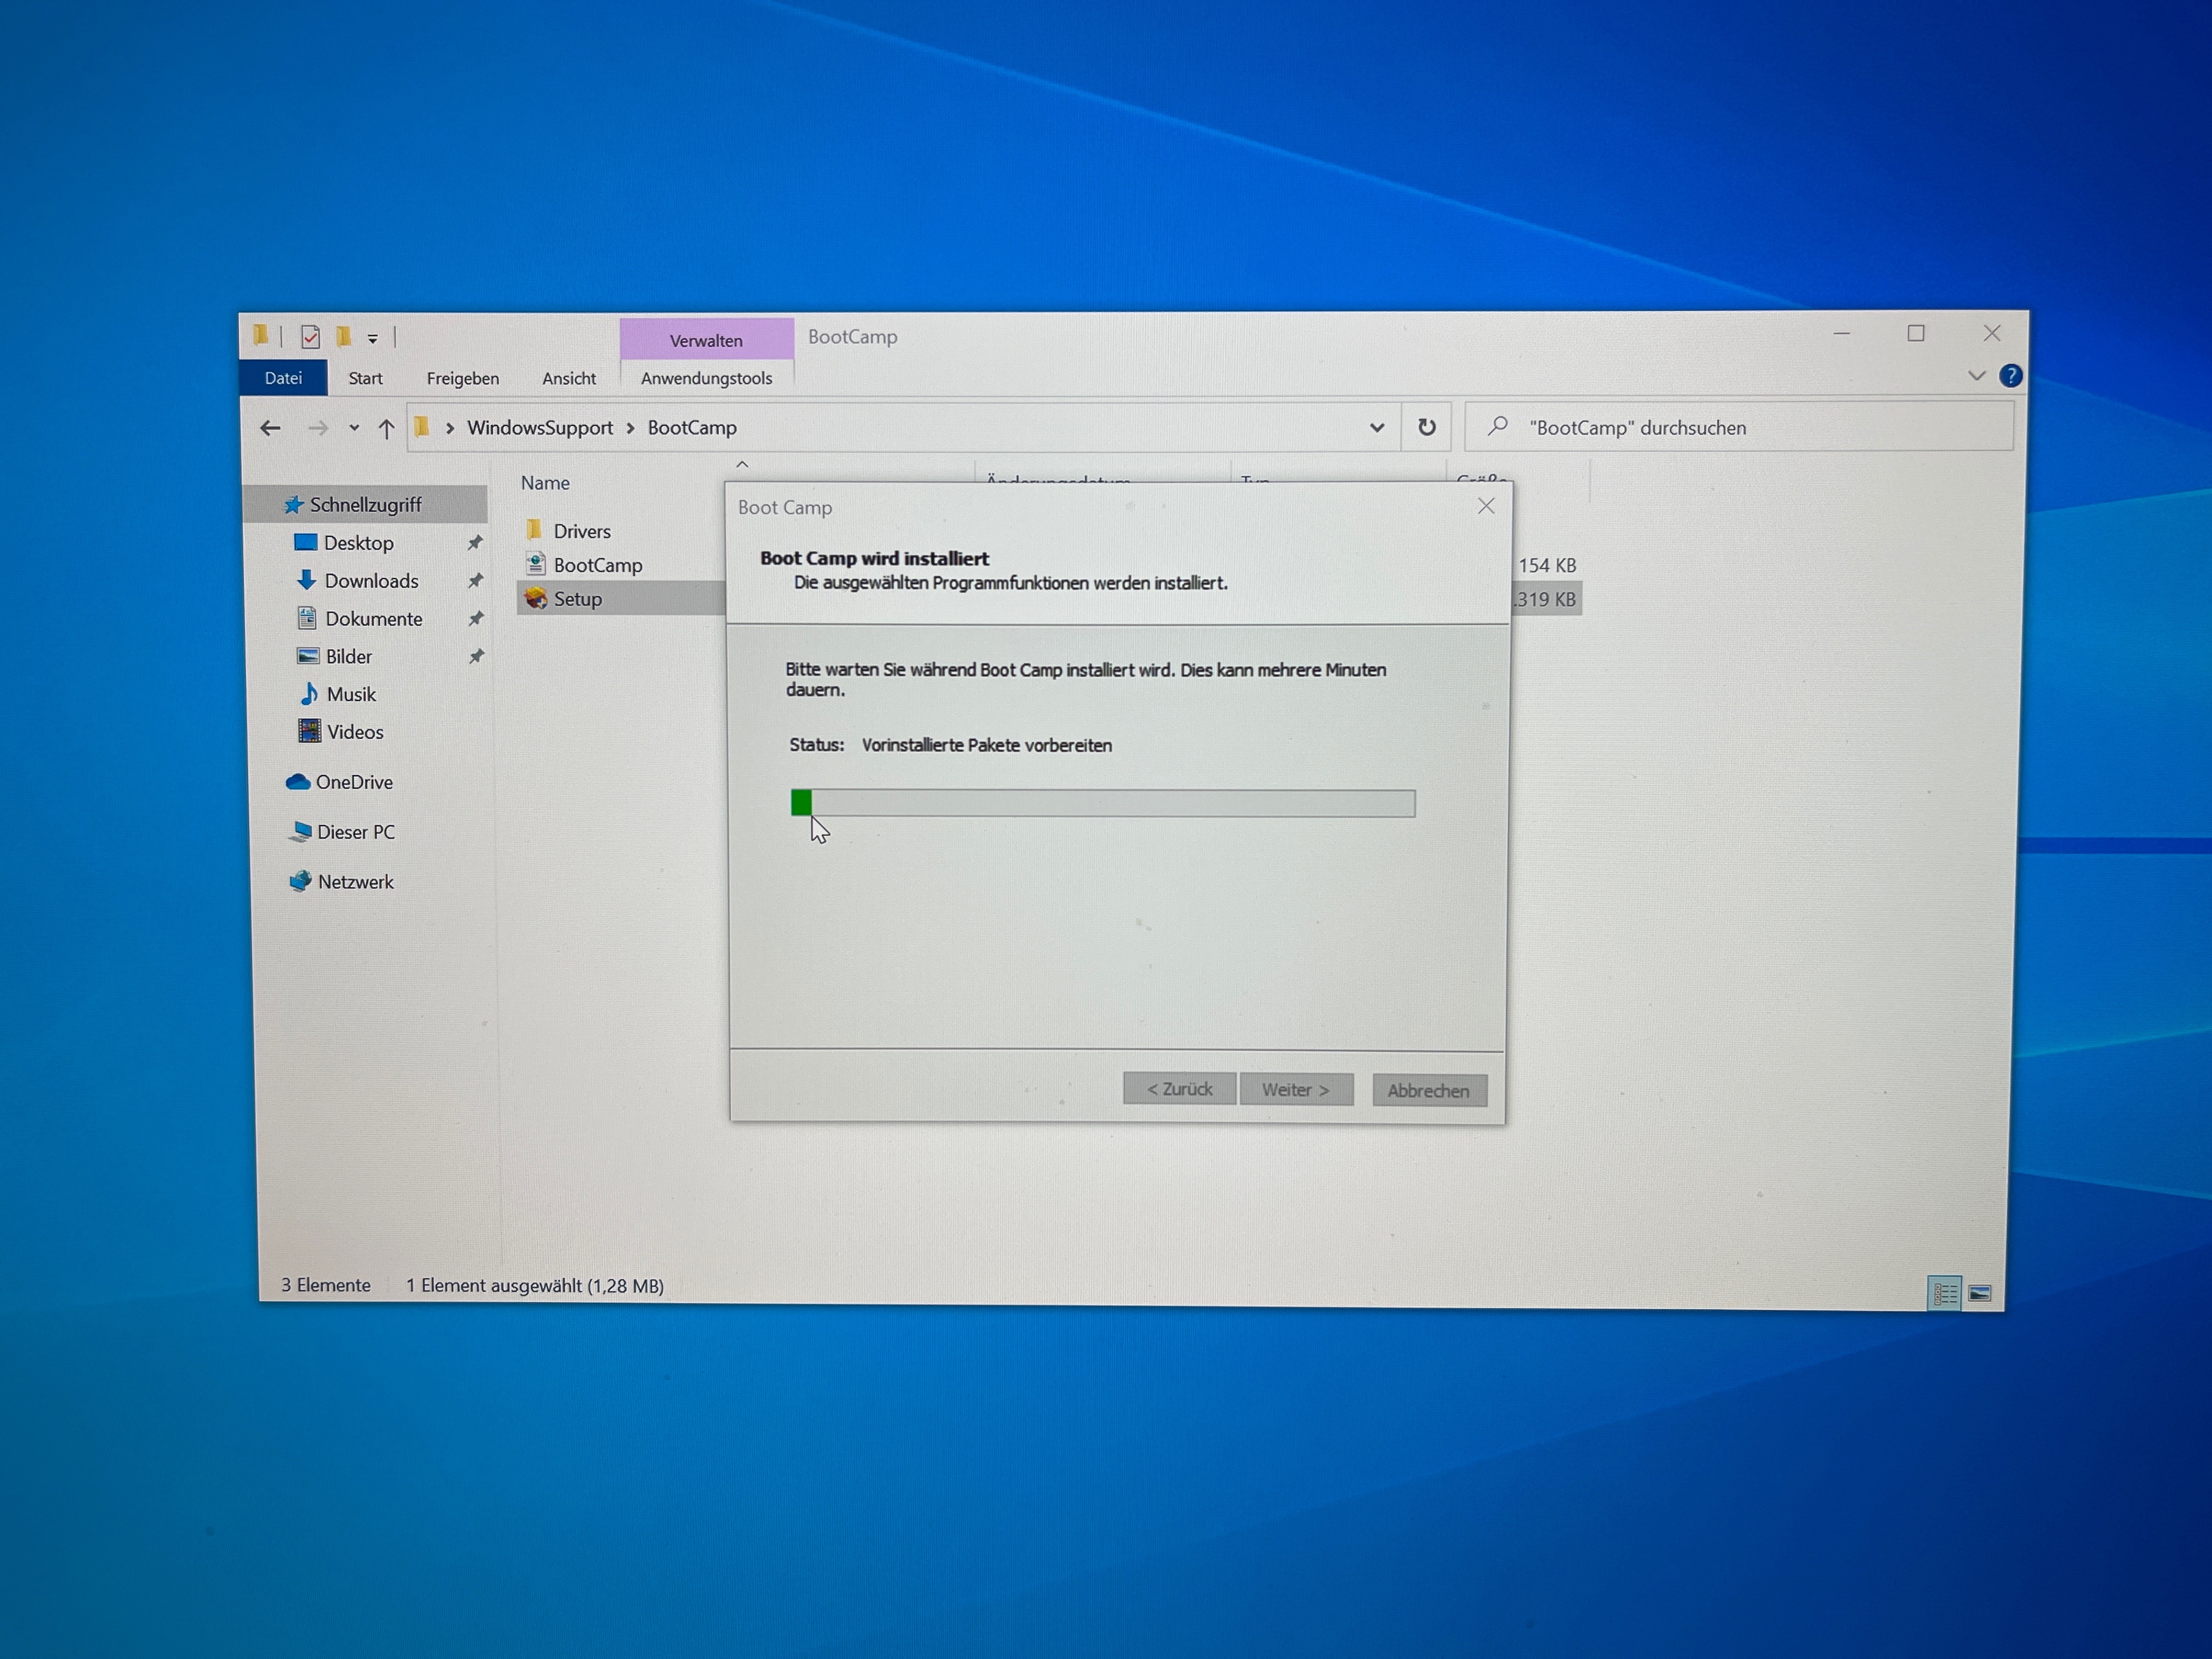Expand the ribbon with the chevron
The width and height of the screenshot is (2212, 1659).
(1976, 376)
